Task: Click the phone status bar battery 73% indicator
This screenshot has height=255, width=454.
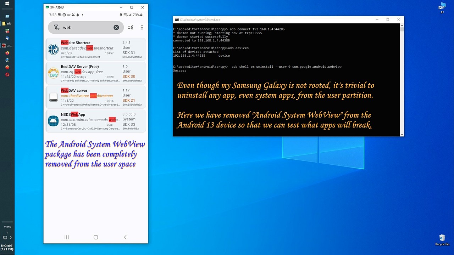Action: [137, 15]
